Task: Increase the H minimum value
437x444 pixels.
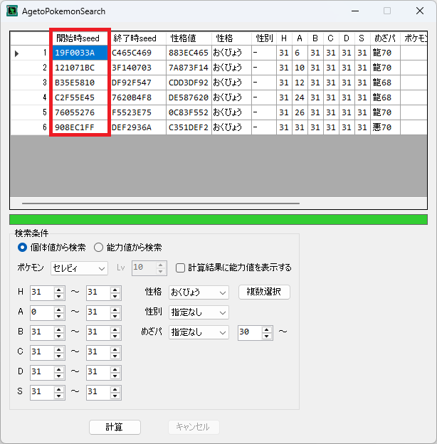Action: pyautogui.click(x=58, y=290)
